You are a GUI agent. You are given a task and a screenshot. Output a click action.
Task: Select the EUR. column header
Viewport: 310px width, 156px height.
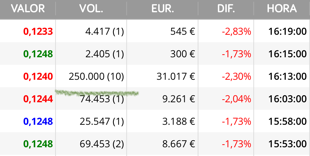click(162, 9)
